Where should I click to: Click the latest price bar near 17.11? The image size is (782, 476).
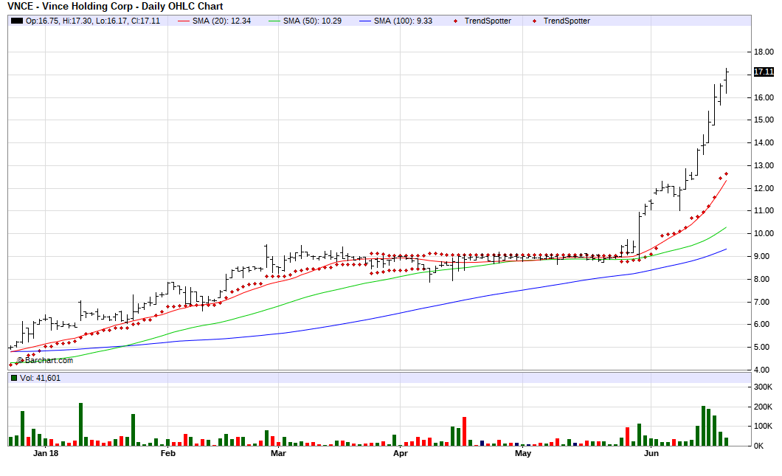pyautogui.click(x=727, y=81)
